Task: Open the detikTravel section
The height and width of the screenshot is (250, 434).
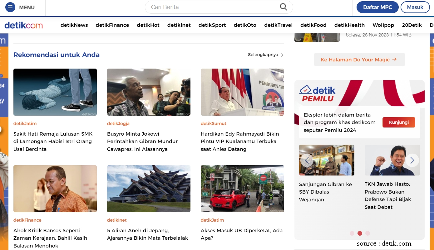Action: [x=279, y=25]
